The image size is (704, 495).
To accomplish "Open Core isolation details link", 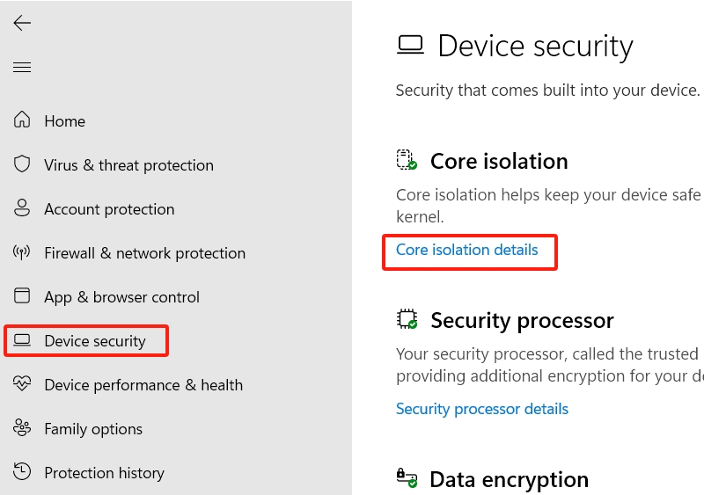I will click(x=466, y=250).
